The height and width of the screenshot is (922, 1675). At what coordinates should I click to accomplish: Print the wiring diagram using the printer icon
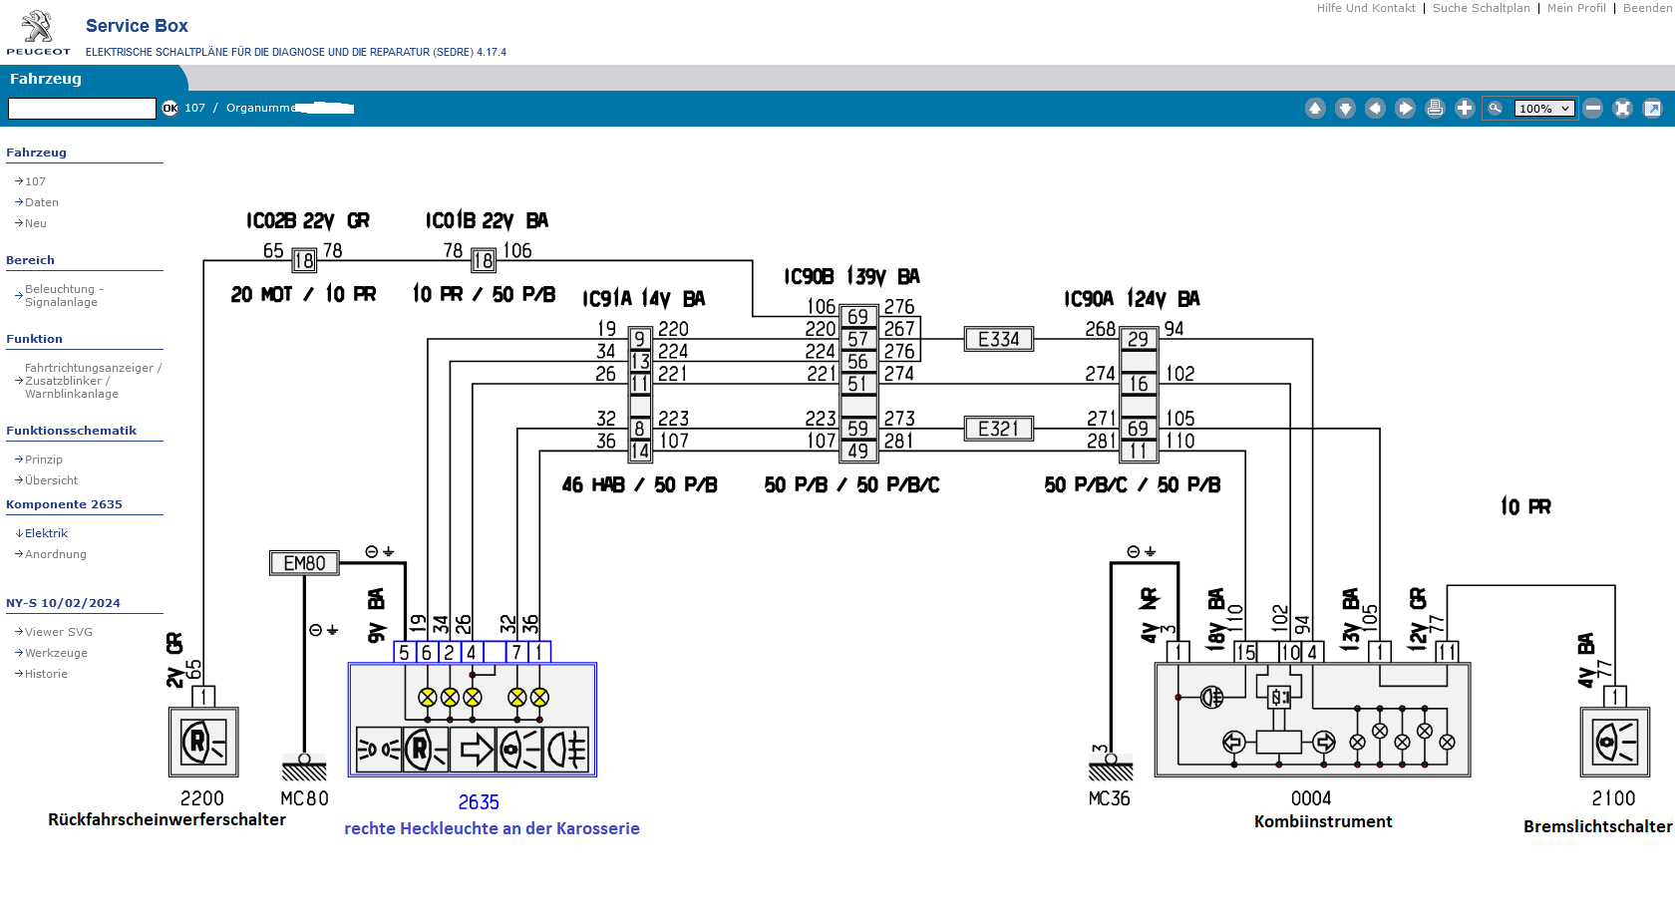click(x=1435, y=109)
